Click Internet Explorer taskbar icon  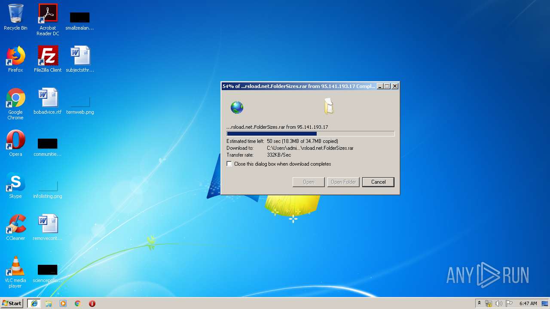tap(34, 303)
